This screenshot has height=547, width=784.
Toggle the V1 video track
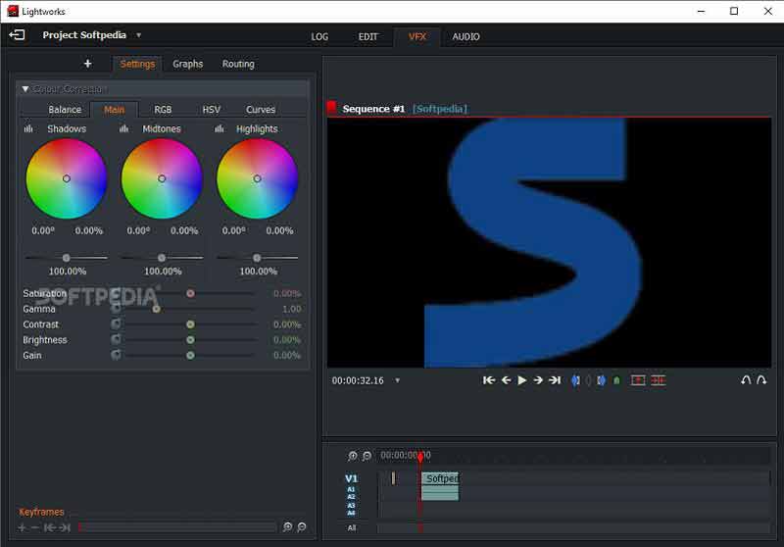pos(352,478)
